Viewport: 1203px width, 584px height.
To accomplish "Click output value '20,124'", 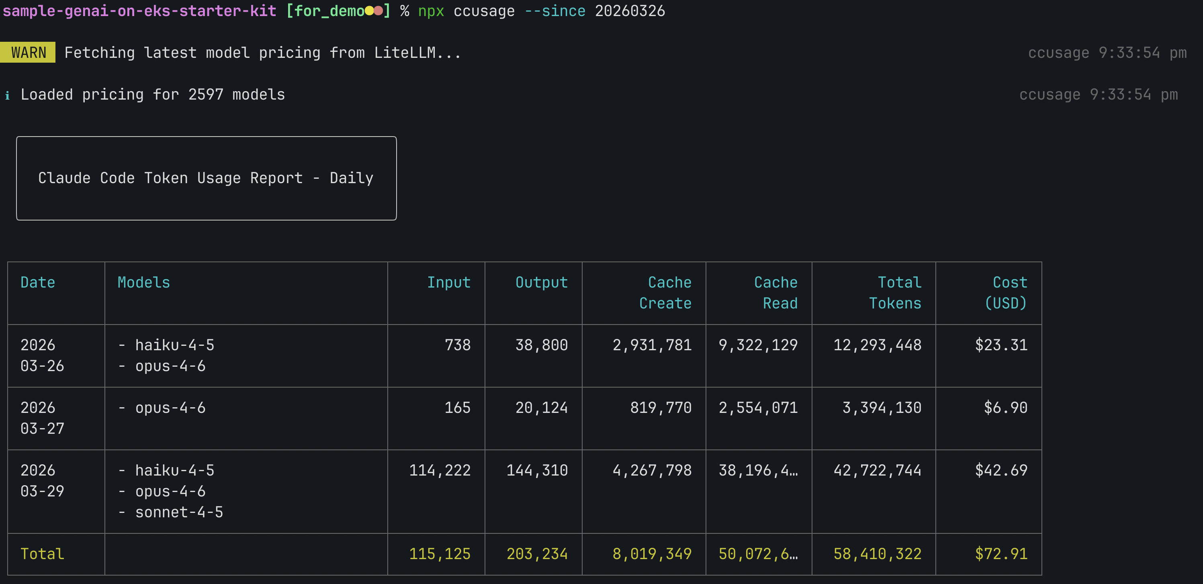I will [541, 408].
